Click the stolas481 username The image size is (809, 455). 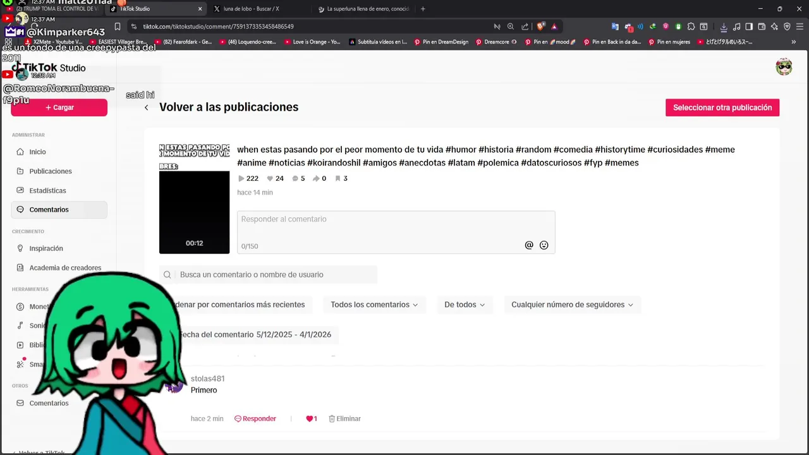207,379
